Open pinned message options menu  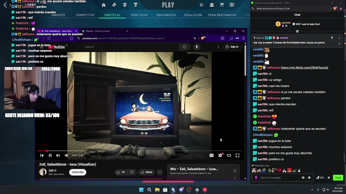click(339, 38)
